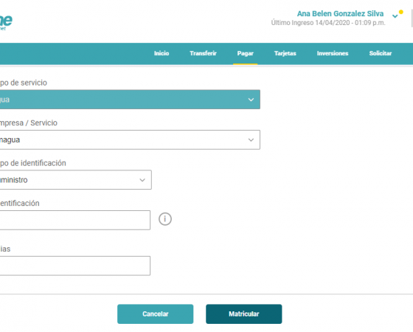Click the Alias input field
413x332 pixels.
(75, 266)
